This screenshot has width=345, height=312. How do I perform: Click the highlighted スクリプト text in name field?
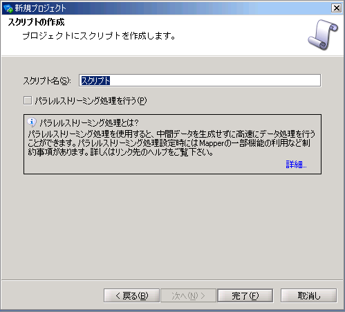pyautogui.click(x=95, y=80)
